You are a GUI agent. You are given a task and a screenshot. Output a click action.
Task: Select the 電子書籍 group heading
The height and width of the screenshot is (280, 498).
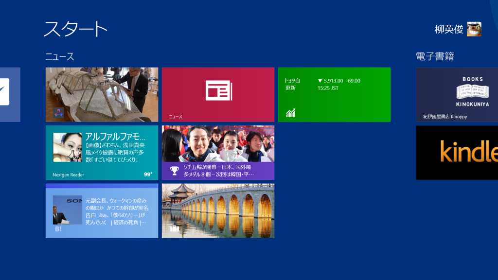pos(435,56)
